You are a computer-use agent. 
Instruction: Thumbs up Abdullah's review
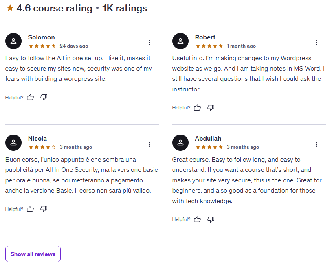coord(198,219)
